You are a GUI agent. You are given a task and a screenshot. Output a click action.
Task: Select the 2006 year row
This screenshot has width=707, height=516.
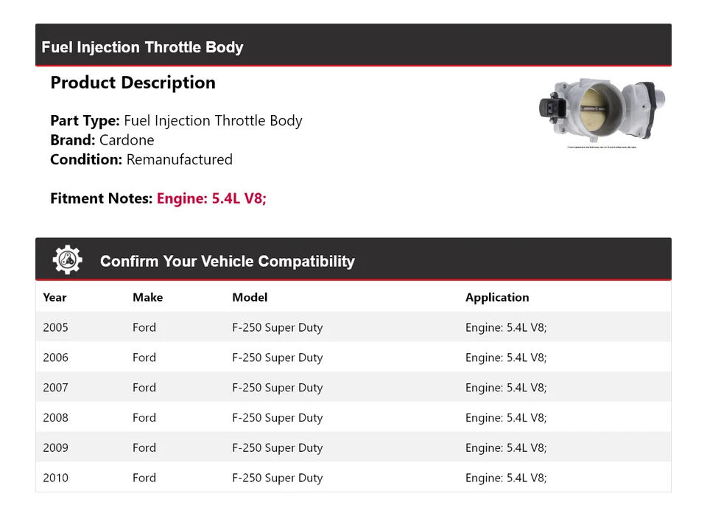56,358
